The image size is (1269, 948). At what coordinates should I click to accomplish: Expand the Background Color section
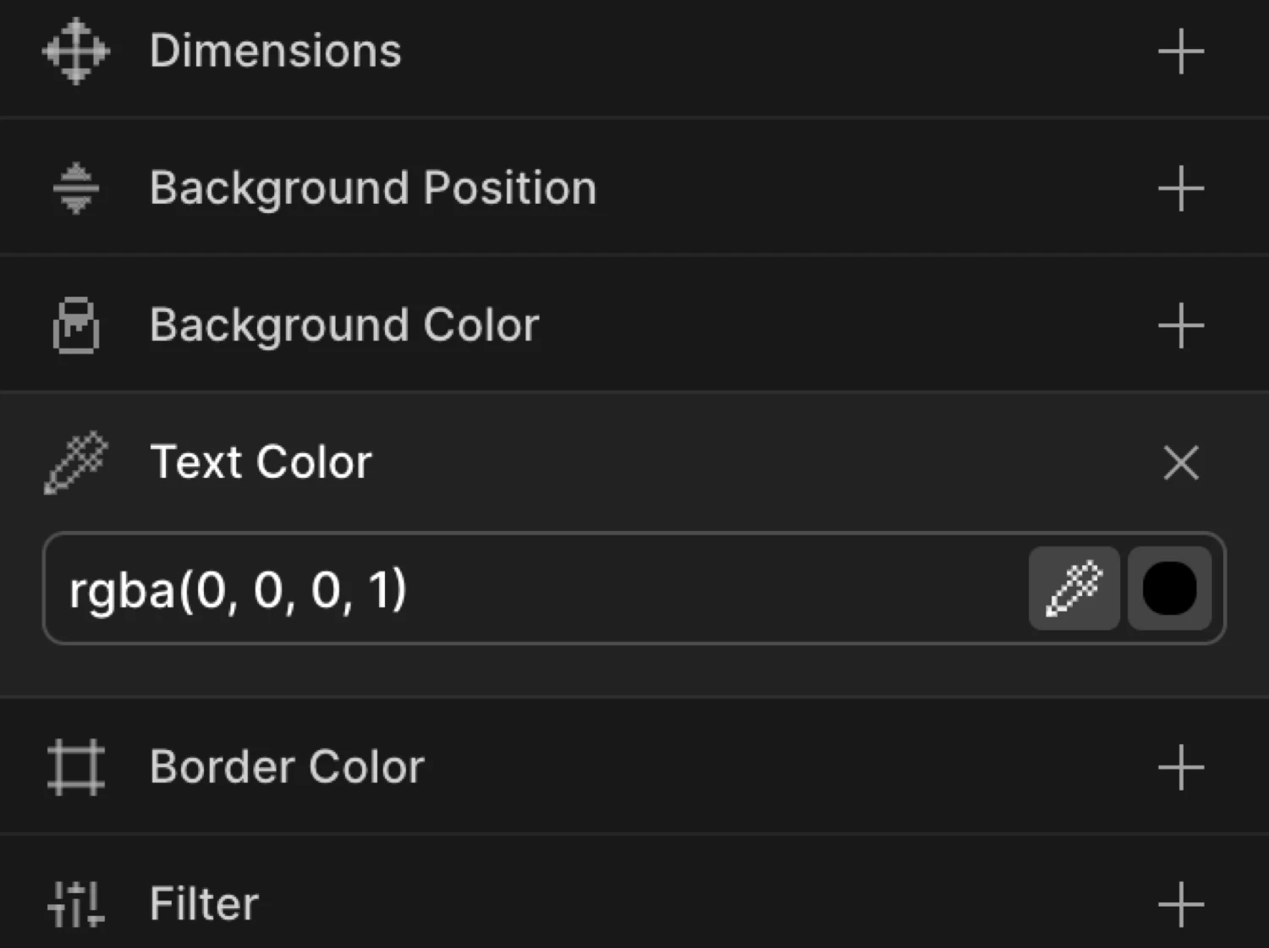pyautogui.click(x=1181, y=324)
